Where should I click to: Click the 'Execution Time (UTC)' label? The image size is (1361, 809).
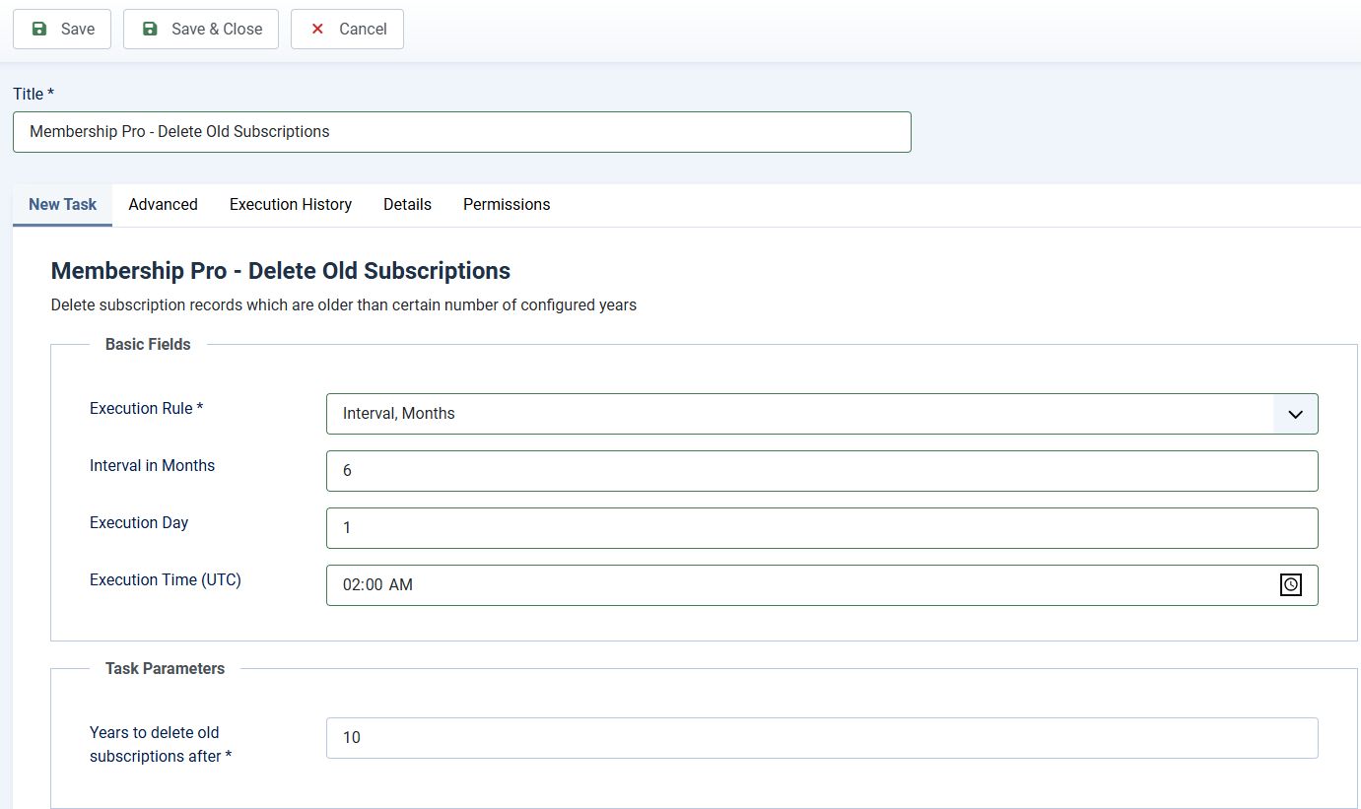(x=166, y=580)
